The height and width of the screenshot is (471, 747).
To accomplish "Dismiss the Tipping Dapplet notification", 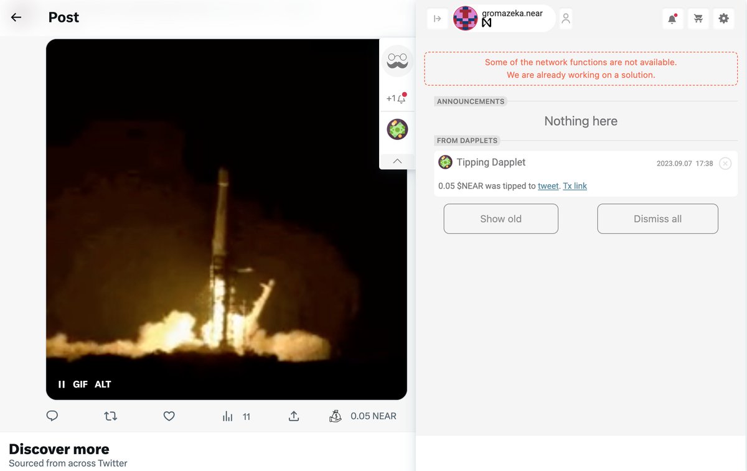I will pos(725,164).
